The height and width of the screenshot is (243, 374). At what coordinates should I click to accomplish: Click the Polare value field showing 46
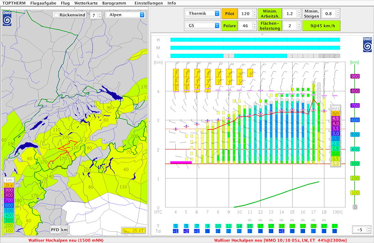click(x=245, y=26)
